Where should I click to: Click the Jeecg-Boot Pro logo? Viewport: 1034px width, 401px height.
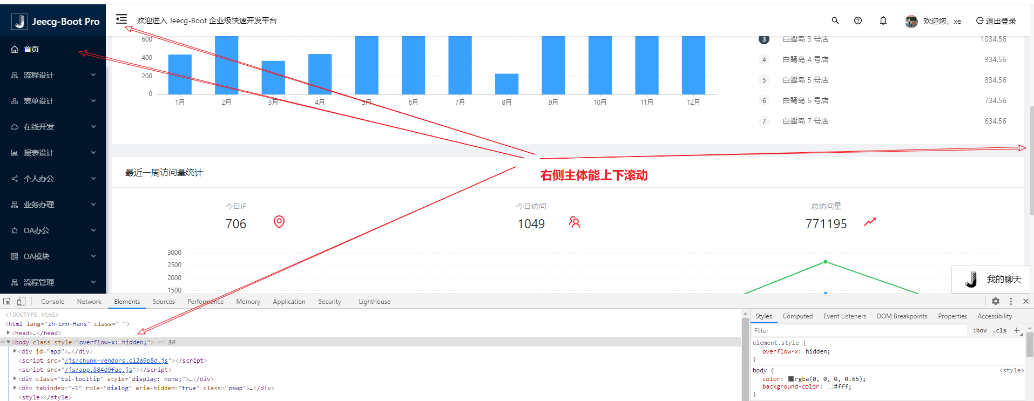(56, 21)
